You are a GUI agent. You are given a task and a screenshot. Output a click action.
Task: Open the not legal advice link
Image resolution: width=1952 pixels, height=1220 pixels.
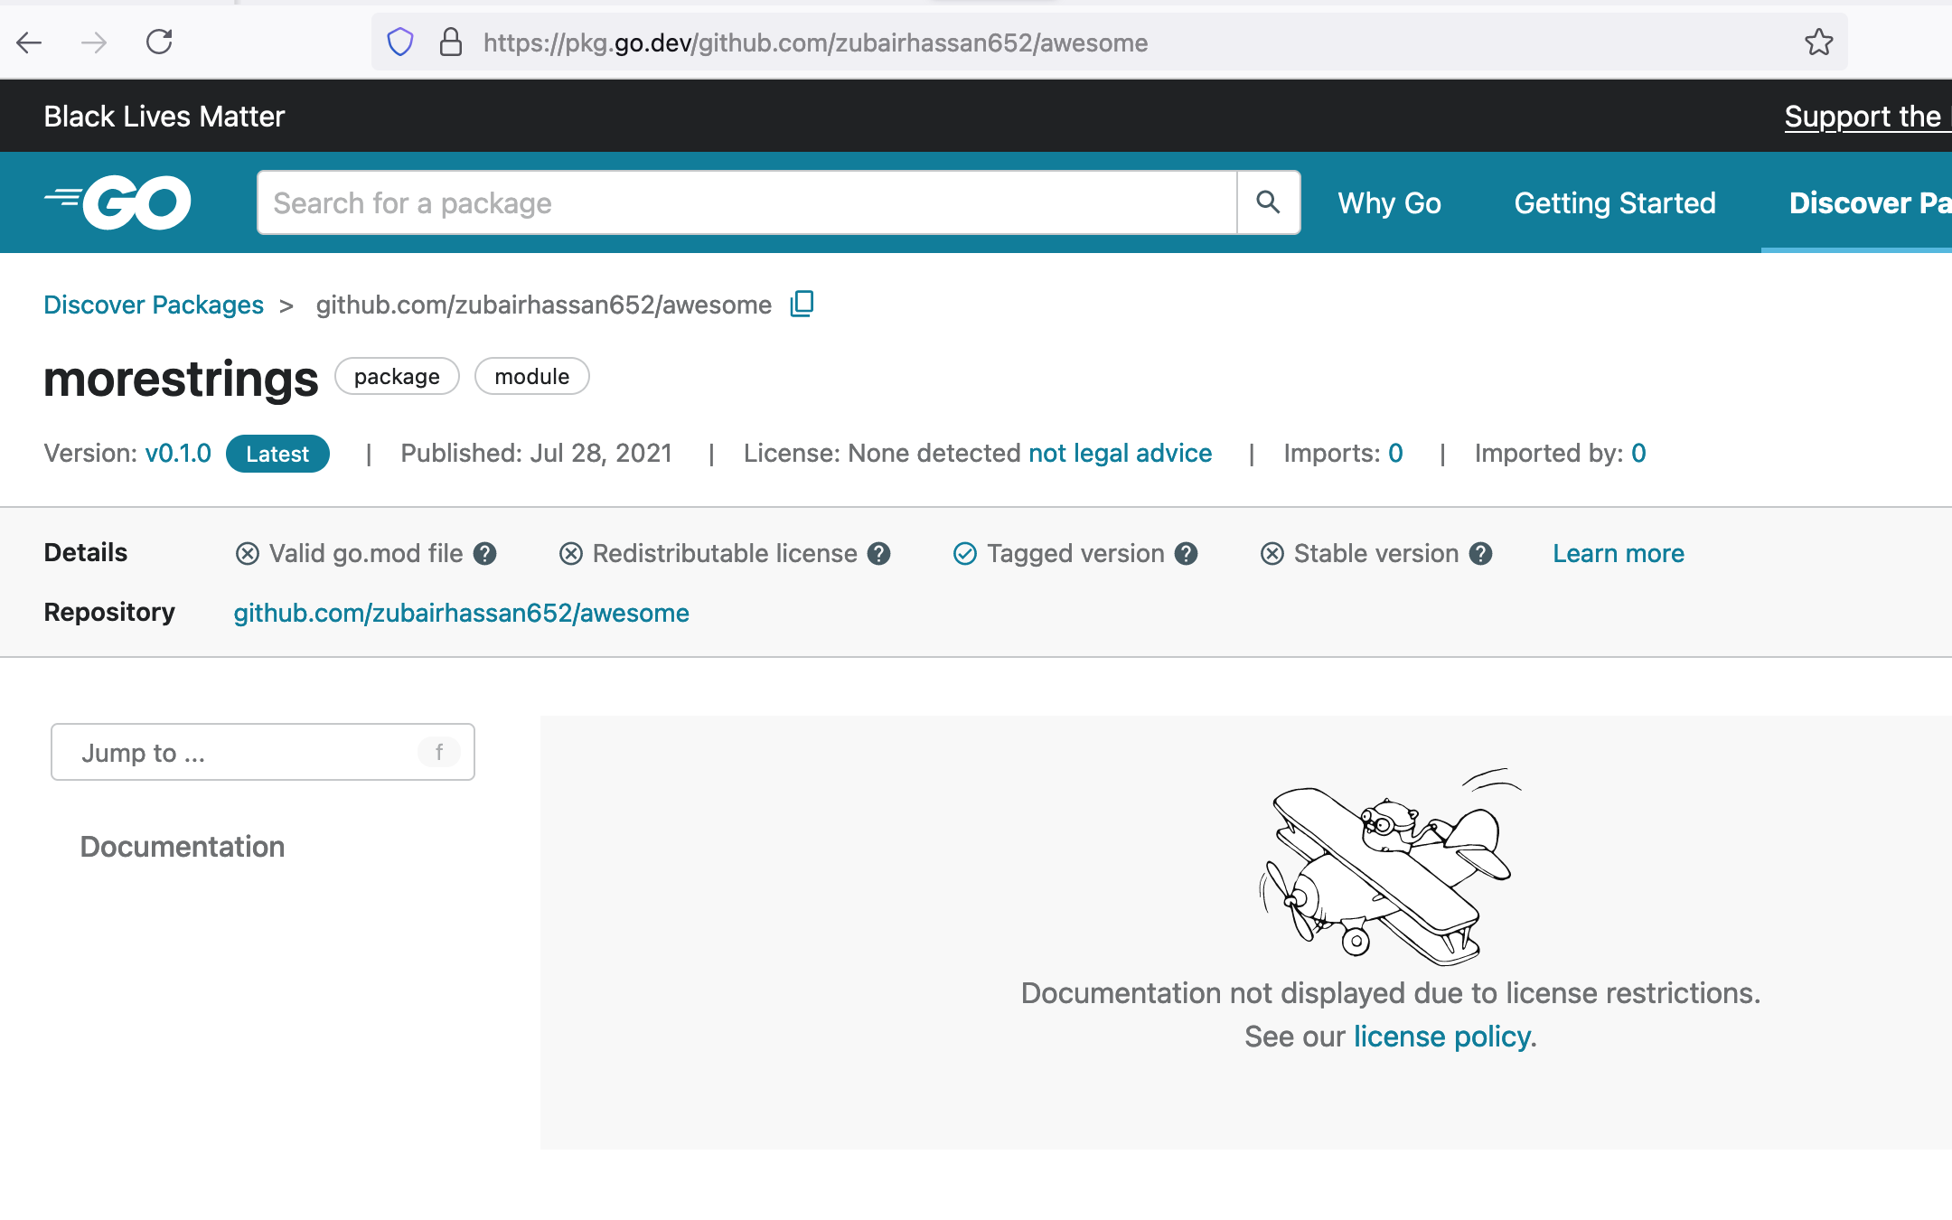pyautogui.click(x=1120, y=453)
